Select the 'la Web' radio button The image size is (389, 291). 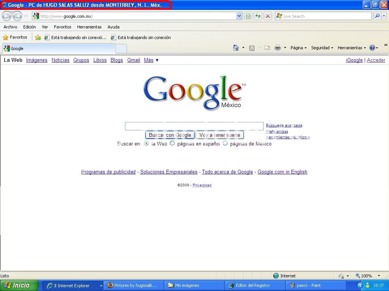[147, 143]
